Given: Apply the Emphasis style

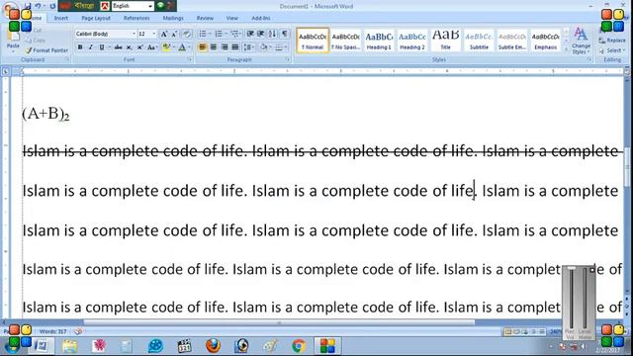Looking at the screenshot, I should pyautogui.click(x=545, y=41).
